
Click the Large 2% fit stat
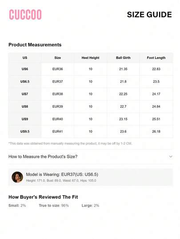point(90,205)
